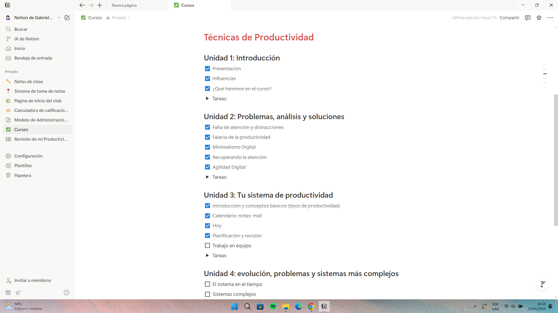Click the vertical page scrollbar
Screen dimensions: 558x313
(556, 160)
